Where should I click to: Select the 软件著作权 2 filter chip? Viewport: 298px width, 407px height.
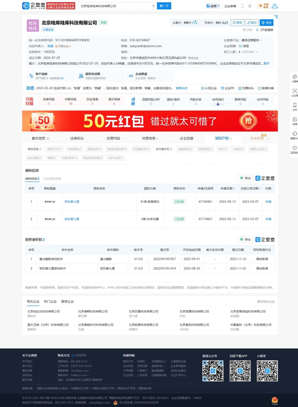(x=164, y=149)
